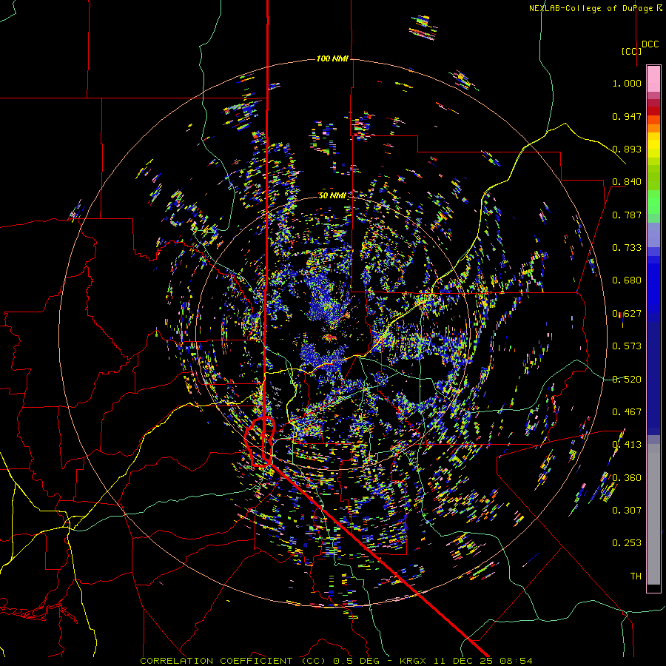Pick the 0.573 scale value
Viewport: 666px width, 666px height.
click(x=627, y=346)
